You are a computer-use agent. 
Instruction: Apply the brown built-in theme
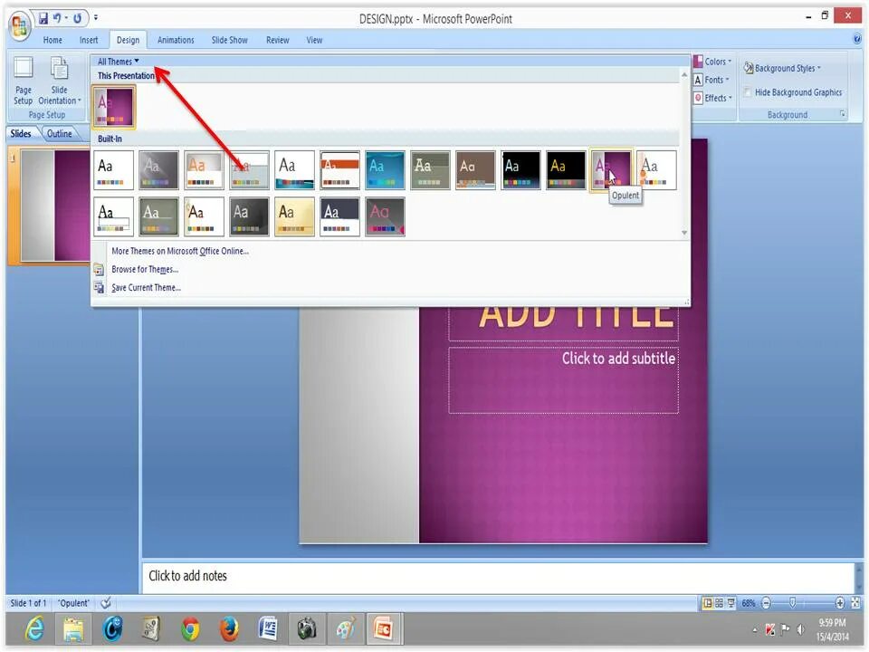[475, 169]
